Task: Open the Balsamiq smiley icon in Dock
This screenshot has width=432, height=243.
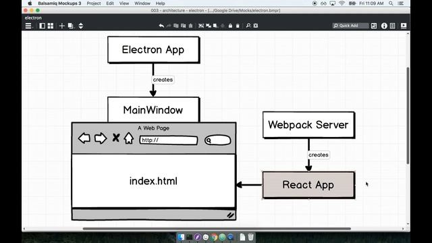Action: coord(206,237)
